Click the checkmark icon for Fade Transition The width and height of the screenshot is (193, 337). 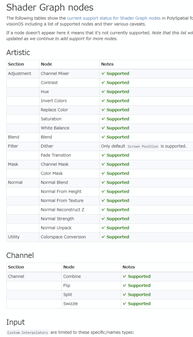click(103, 155)
